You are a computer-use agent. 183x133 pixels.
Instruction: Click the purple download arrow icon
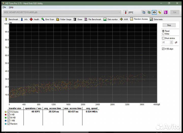[x=165, y=12]
